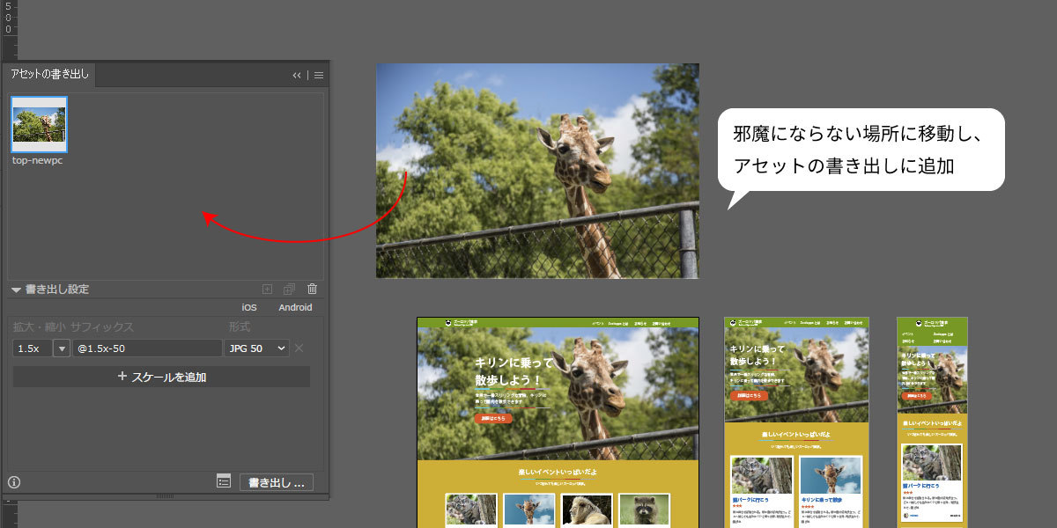
Task: Click the @1.5x-50 suffix field
Action: [x=147, y=348]
